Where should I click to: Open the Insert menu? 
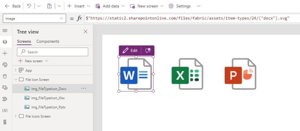[x=79, y=6]
